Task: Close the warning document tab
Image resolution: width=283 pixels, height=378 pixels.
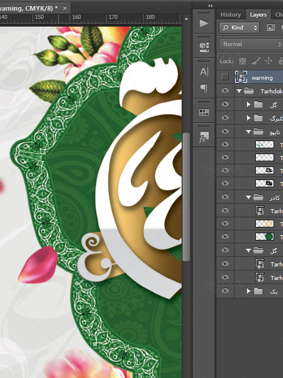Action: pyautogui.click(x=65, y=8)
